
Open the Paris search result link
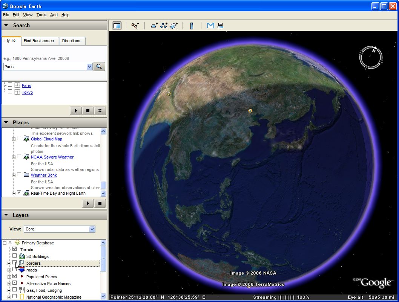[26, 85]
